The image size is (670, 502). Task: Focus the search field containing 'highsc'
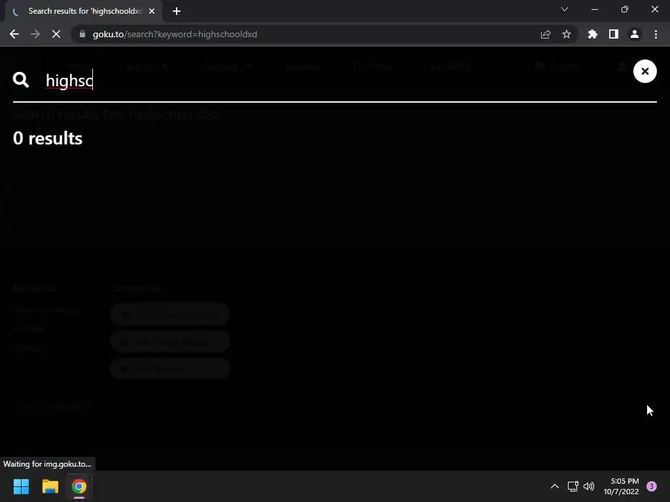pyautogui.click(x=333, y=80)
